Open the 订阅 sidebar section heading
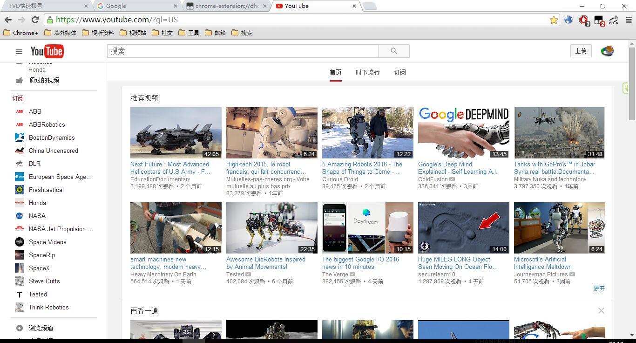 18,98
